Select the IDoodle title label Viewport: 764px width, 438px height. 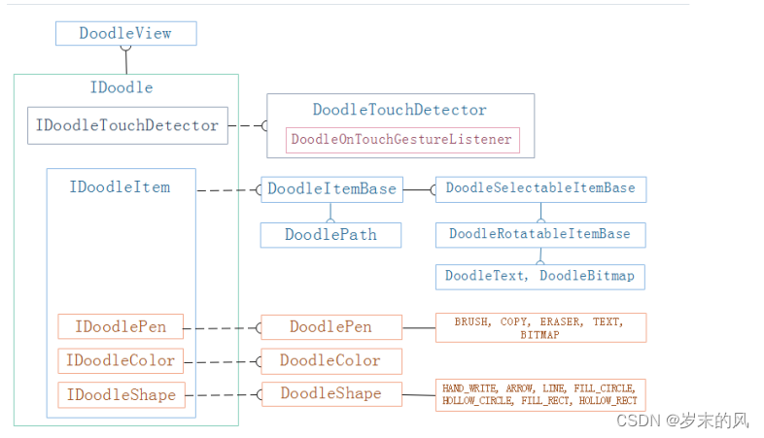[122, 87]
